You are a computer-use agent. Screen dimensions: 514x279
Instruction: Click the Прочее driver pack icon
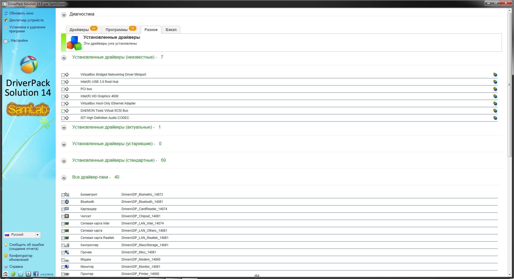click(67, 252)
